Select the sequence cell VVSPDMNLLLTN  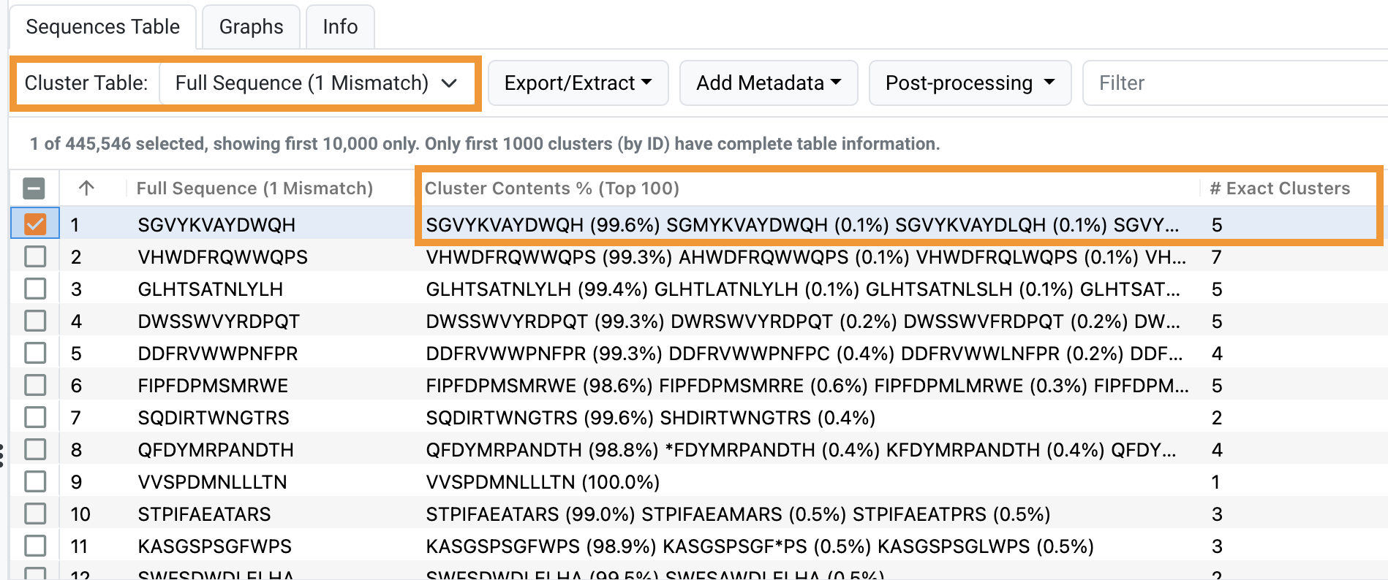point(212,482)
